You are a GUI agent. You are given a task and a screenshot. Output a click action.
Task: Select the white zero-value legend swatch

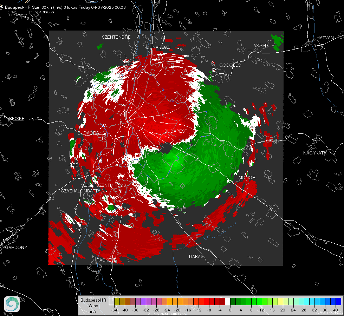pos(228,301)
